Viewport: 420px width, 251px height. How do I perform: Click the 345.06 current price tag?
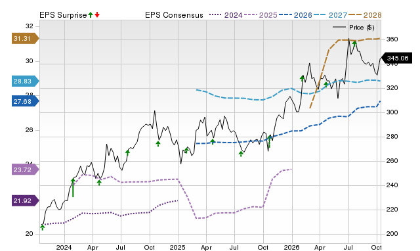coord(396,58)
